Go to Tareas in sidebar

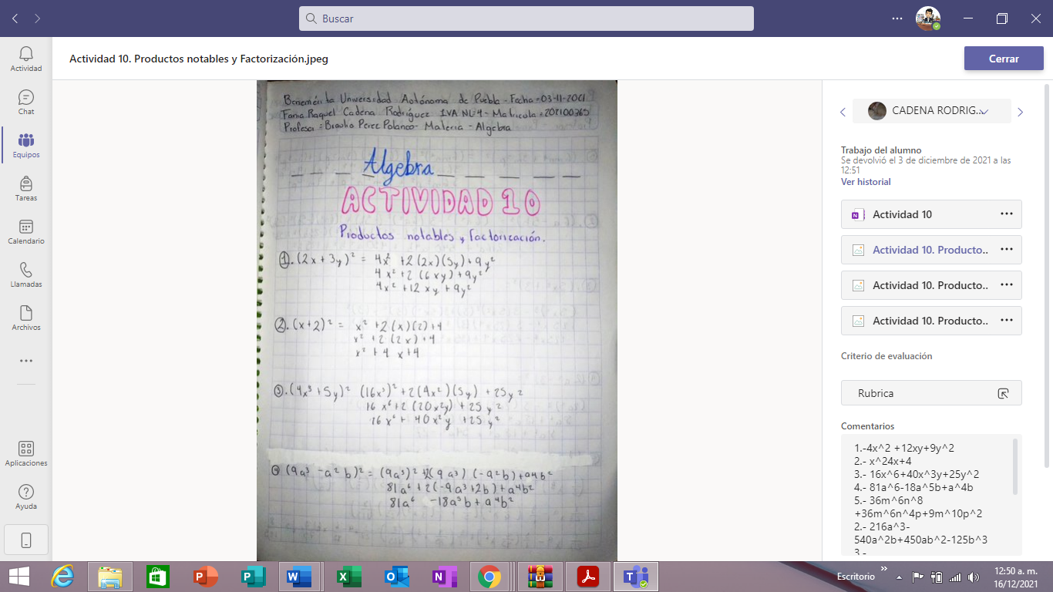coord(26,188)
